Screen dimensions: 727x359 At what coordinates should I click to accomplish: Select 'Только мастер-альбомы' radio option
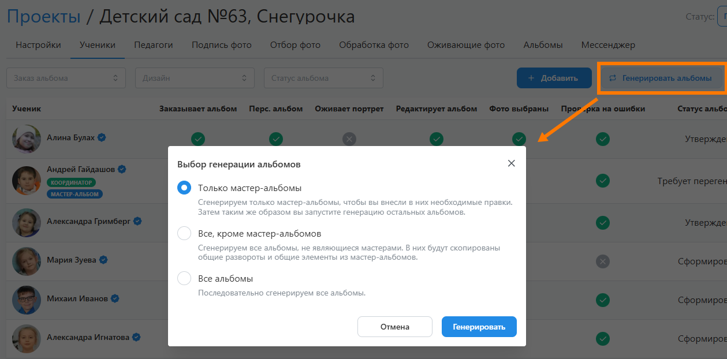click(x=184, y=188)
